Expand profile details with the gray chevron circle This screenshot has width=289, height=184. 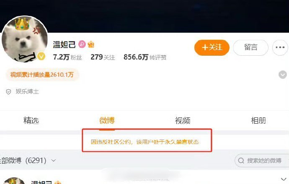283,75
